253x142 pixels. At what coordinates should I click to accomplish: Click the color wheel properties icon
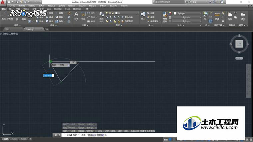coord(170,13)
